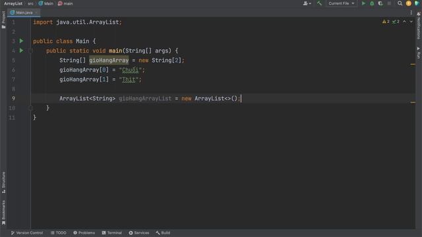Open the Terminal tool window

[x=111, y=232]
